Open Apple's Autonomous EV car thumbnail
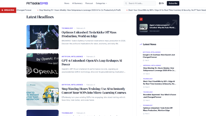Screen dimensions: 206x116 pyautogui.click(x=143, y=28)
